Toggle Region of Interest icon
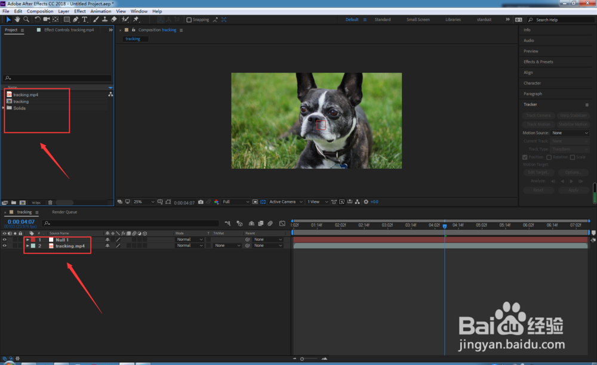 [255, 202]
